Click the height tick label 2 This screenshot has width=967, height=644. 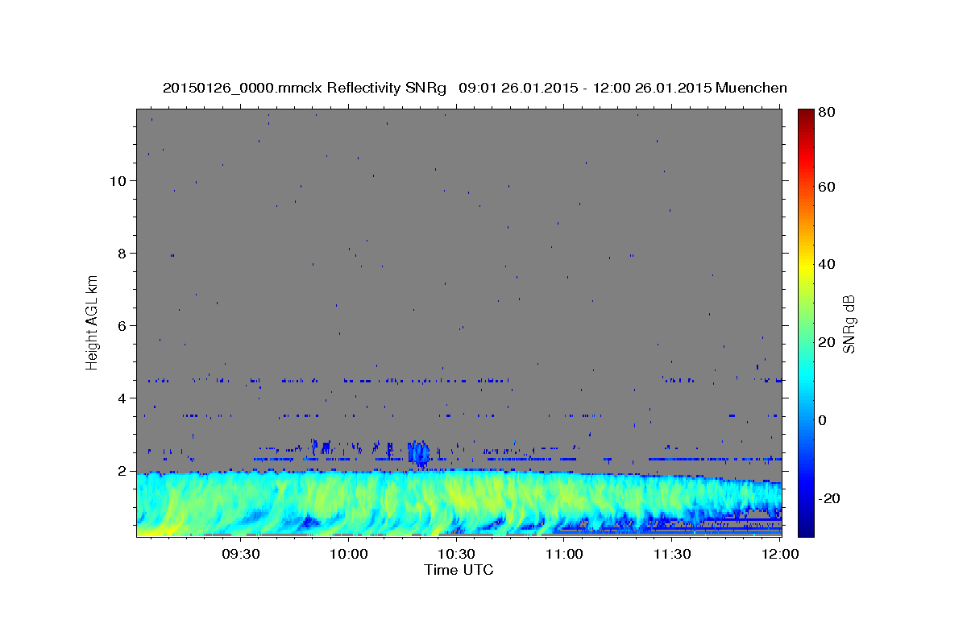(x=123, y=471)
